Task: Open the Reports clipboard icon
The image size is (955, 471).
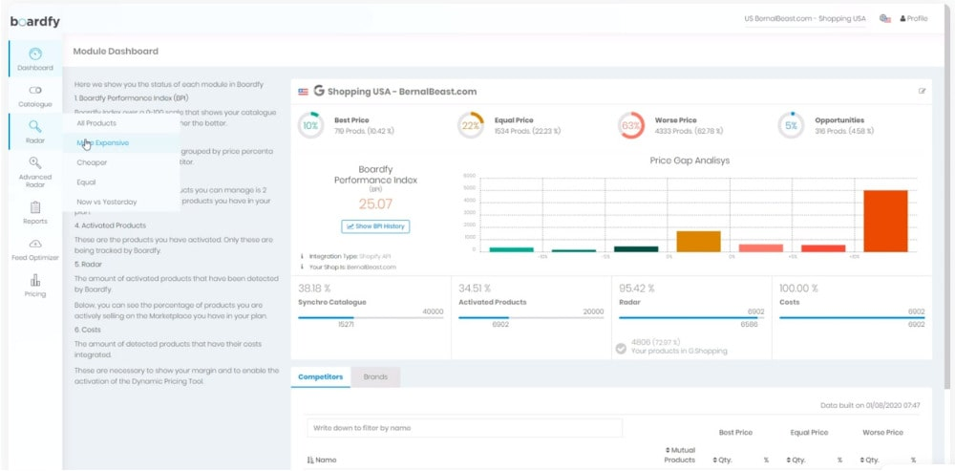Action: click(35, 207)
